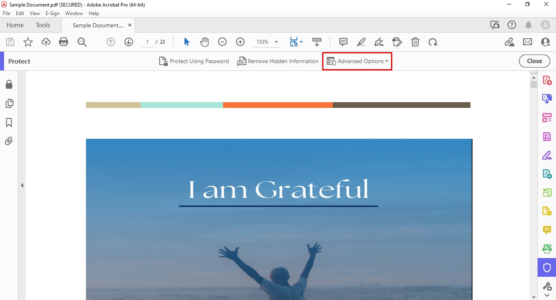This screenshot has height=300, width=556.
Task: Add a sticky note comment
Action: pyautogui.click(x=343, y=42)
